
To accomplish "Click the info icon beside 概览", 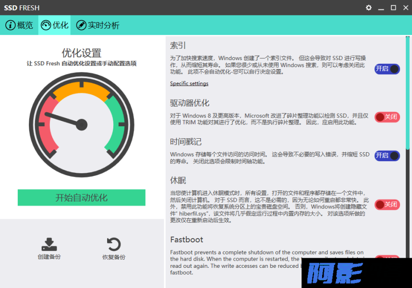I will (10, 25).
